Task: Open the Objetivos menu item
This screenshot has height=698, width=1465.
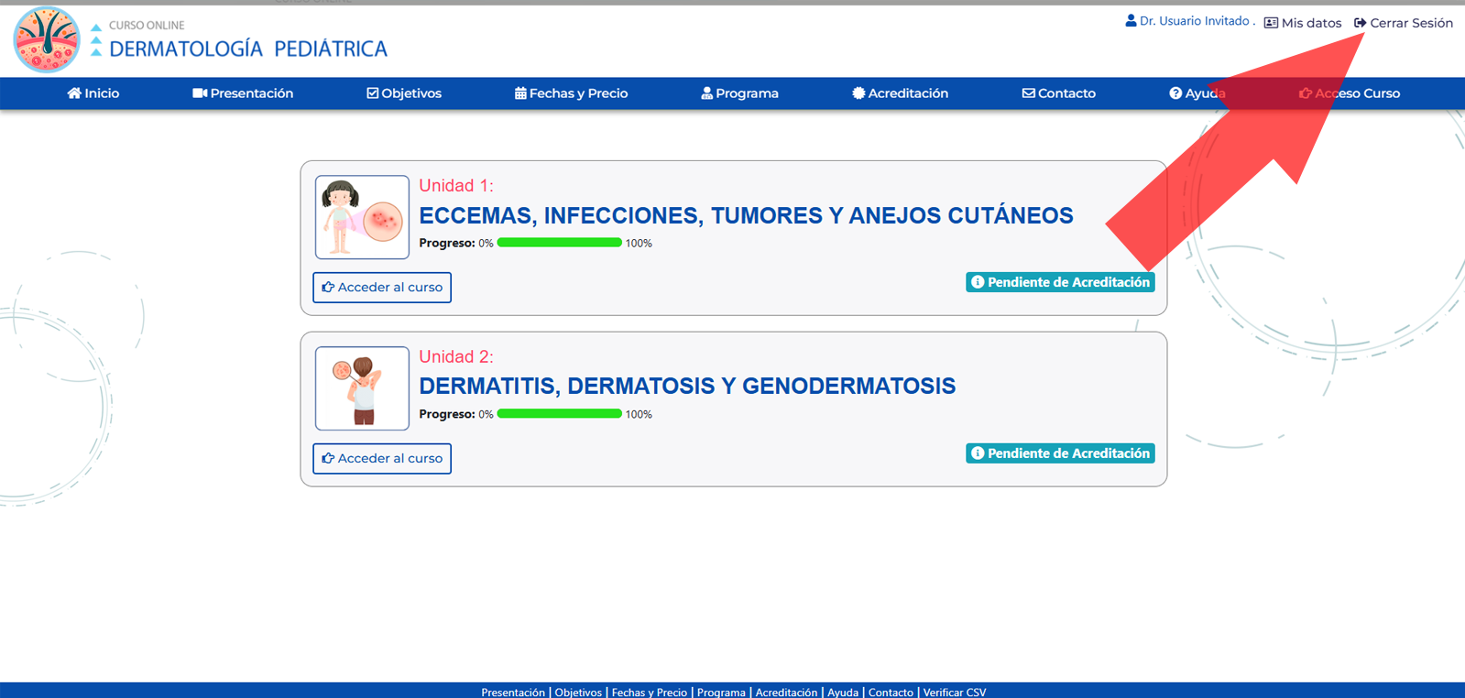Action: 404,93
